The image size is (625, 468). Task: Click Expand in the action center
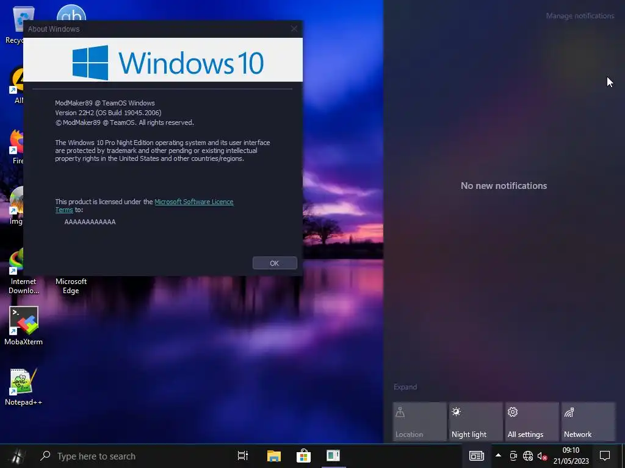click(405, 387)
